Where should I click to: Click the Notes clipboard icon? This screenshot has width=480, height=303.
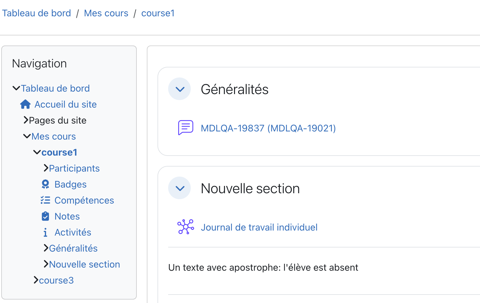point(45,216)
